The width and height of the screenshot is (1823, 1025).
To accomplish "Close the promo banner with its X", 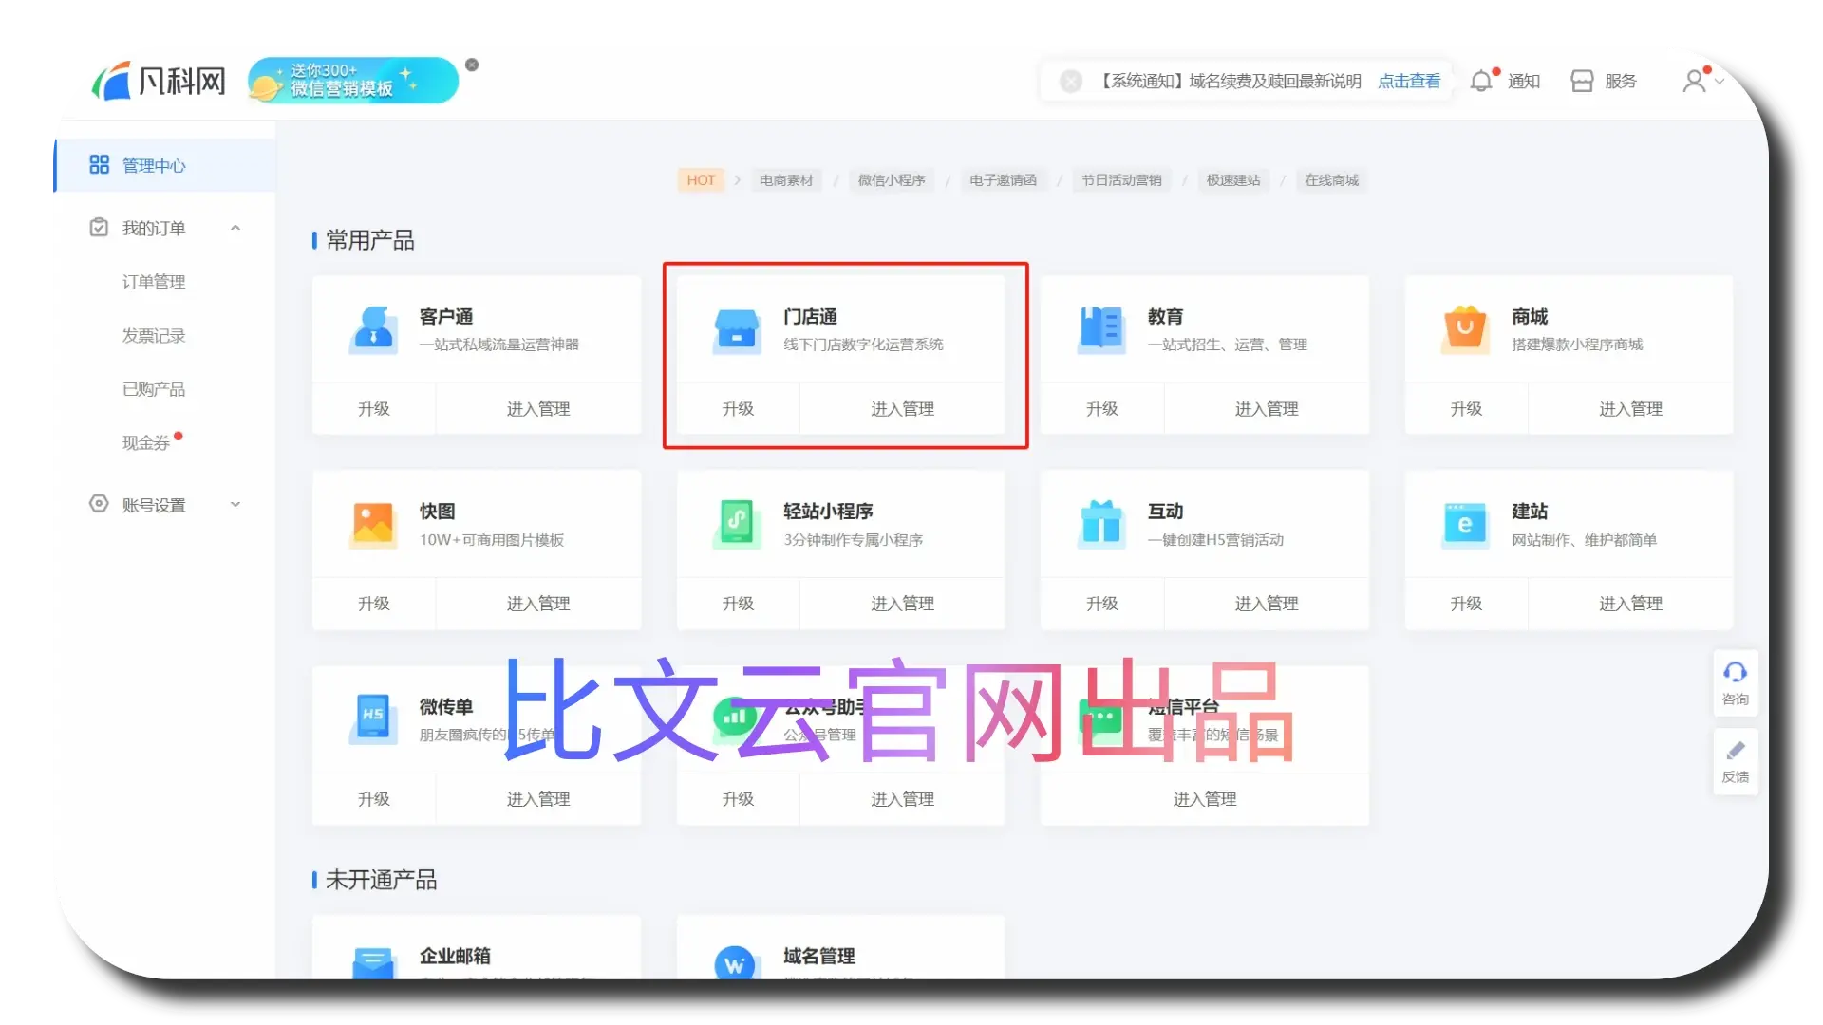I will click(472, 65).
